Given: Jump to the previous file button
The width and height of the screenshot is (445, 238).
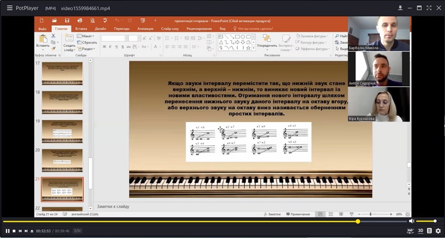Looking at the screenshot, I should point(20,231).
